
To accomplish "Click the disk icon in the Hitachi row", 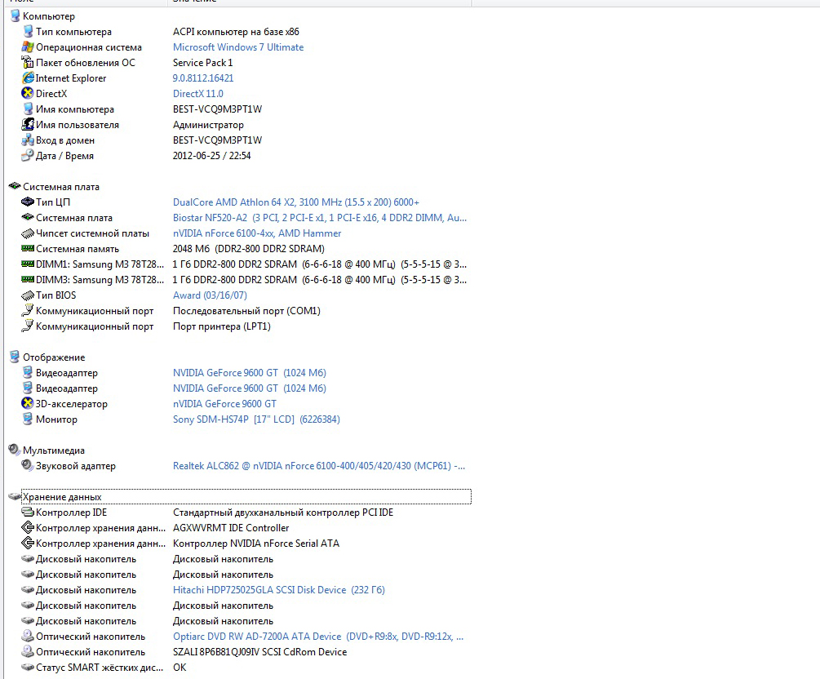I will tap(28, 589).
